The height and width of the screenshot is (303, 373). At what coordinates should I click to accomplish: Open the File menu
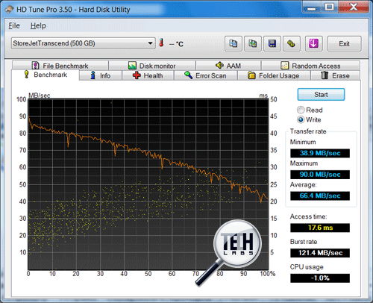coord(14,25)
